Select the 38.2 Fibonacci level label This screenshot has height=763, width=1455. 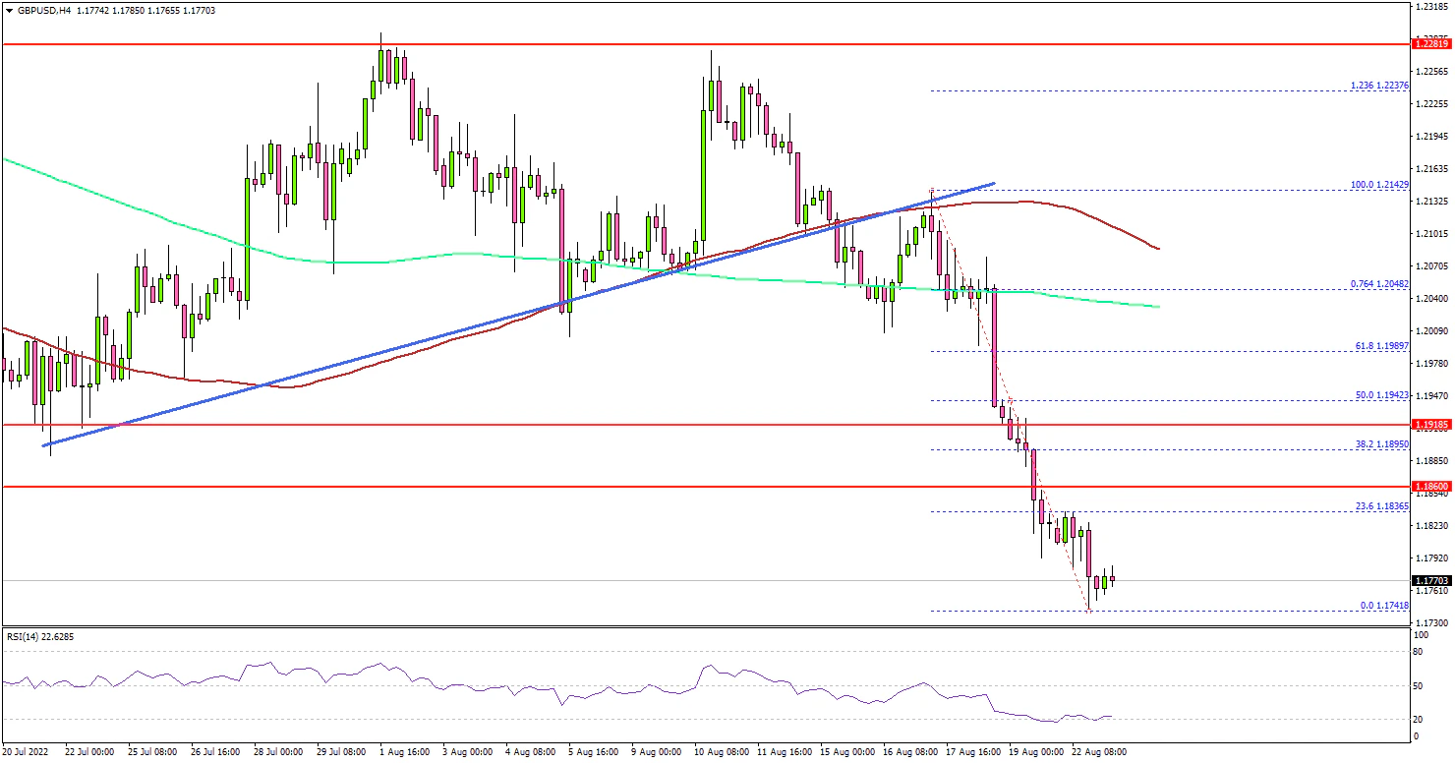(x=1382, y=444)
